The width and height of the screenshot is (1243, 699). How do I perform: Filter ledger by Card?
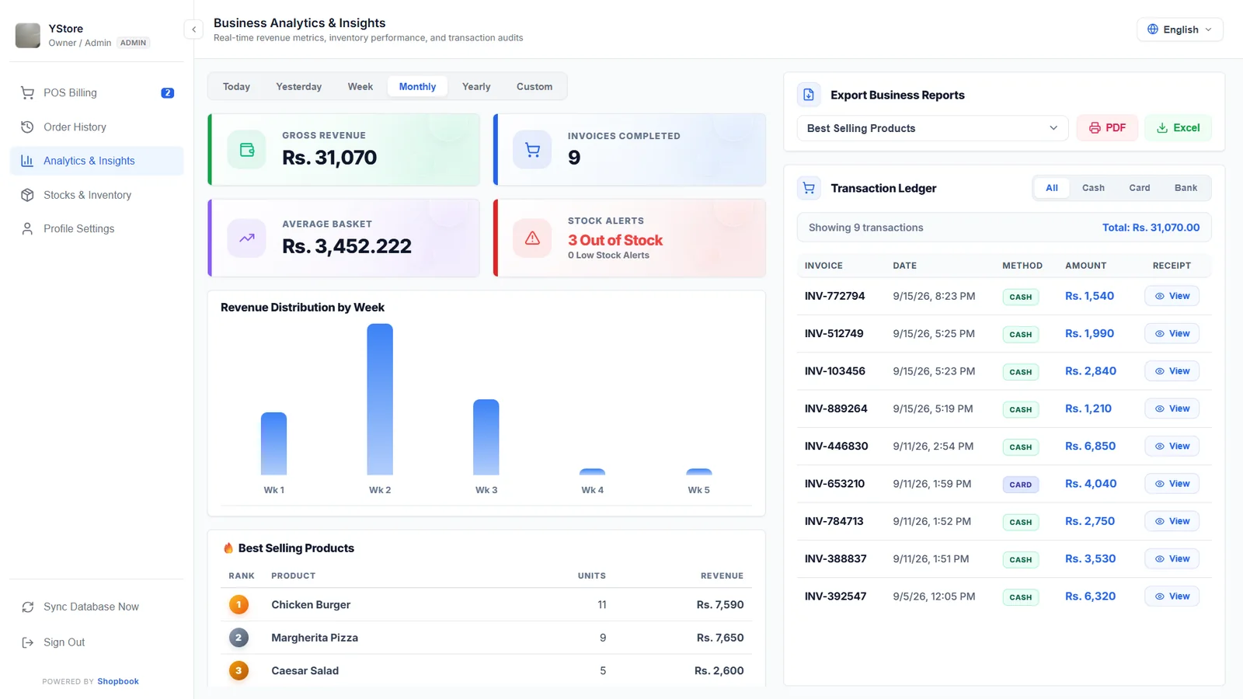1139,188
